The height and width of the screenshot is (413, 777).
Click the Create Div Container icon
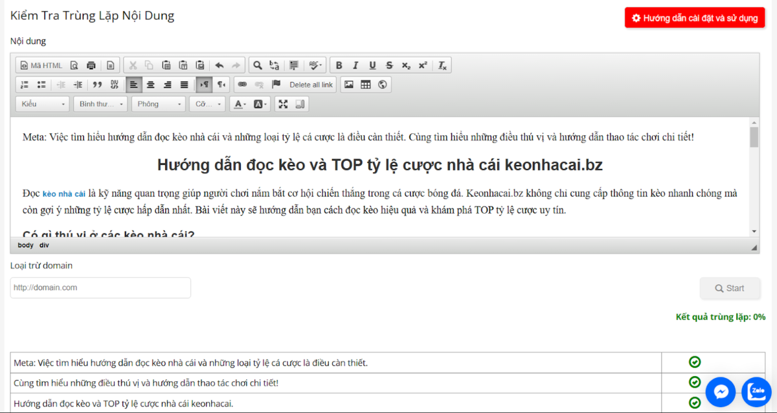click(114, 85)
